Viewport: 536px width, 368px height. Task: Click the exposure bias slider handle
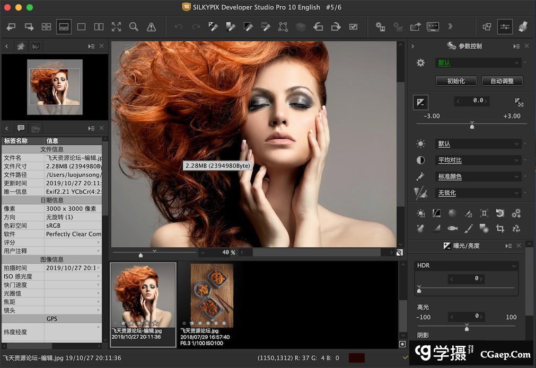pos(472,126)
